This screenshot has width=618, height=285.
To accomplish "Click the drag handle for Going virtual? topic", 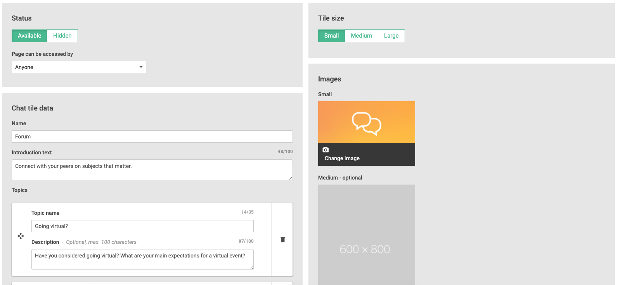I will pos(21,236).
